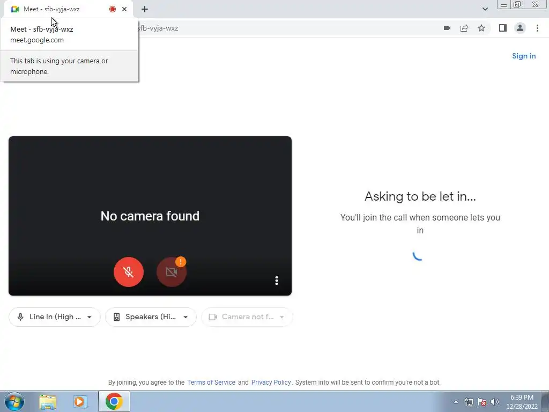Click the No camera found video preview
549x412 pixels.
[150, 216]
